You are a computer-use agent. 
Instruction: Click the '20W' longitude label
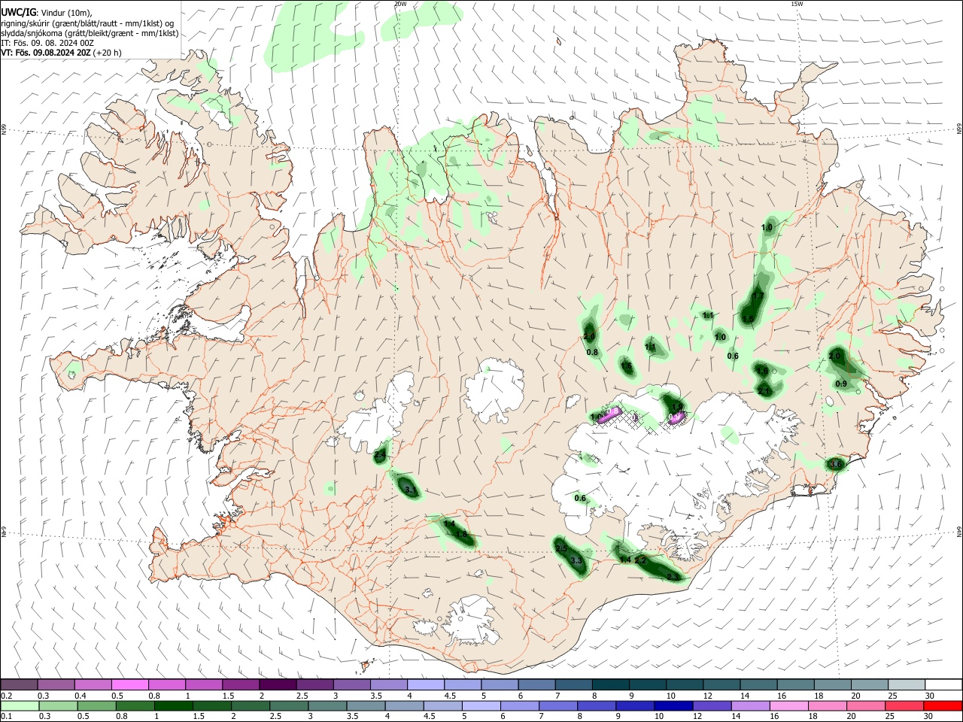tap(399, 4)
